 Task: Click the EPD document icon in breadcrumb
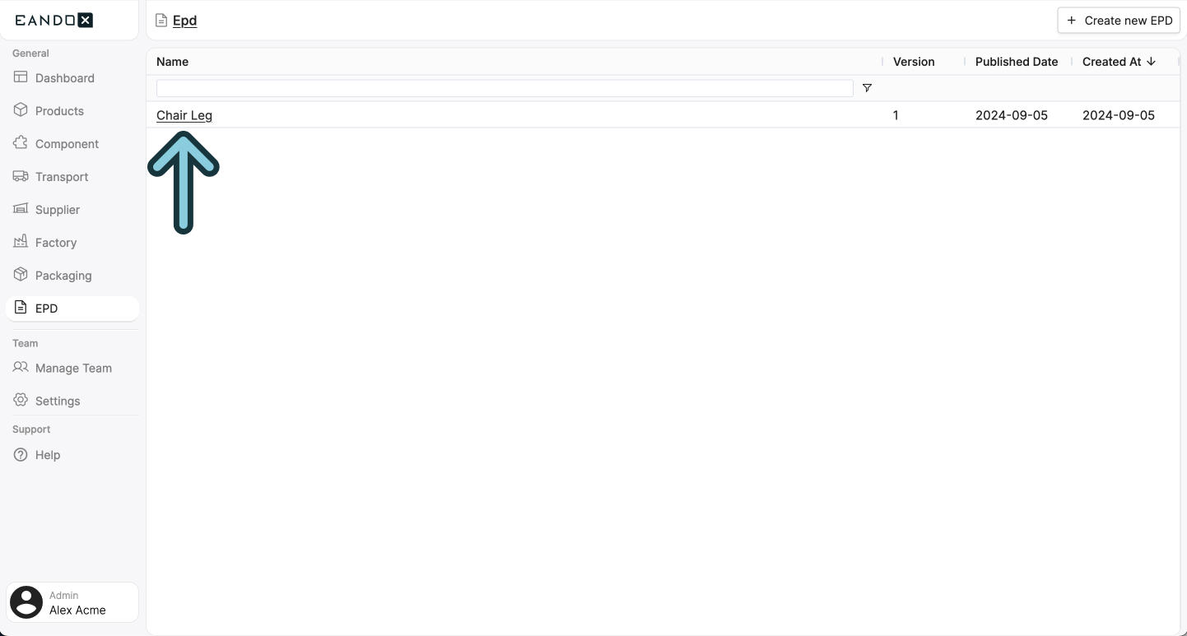(161, 21)
